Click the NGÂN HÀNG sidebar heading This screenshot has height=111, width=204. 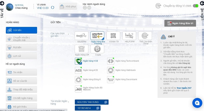pos(12,22)
